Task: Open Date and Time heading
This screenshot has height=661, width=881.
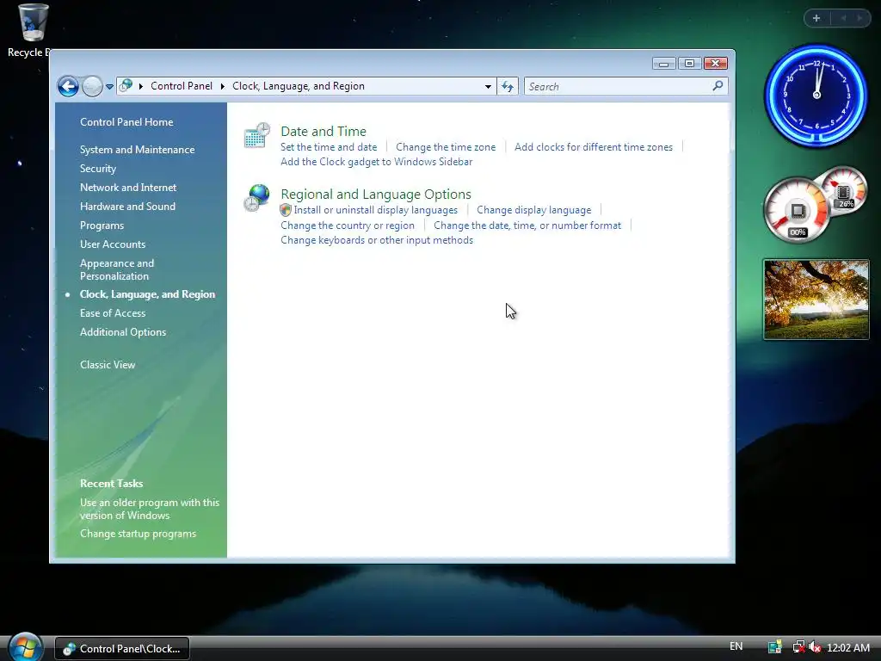Action: 323,132
